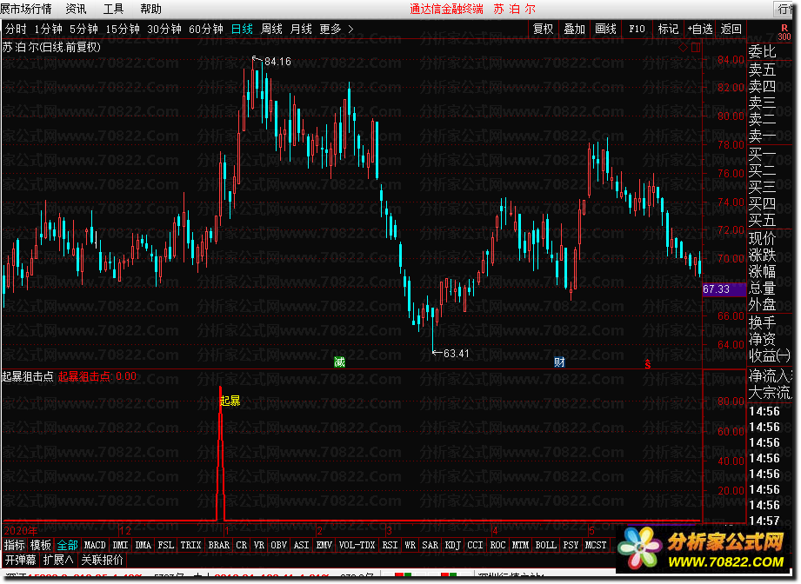Switch the indicator to RSI
This screenshot has height=584, width=801.
click(390, 545)
